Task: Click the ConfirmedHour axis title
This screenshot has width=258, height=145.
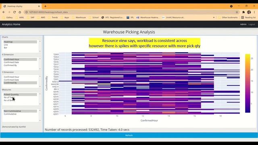Action: (x=149, y=120)
